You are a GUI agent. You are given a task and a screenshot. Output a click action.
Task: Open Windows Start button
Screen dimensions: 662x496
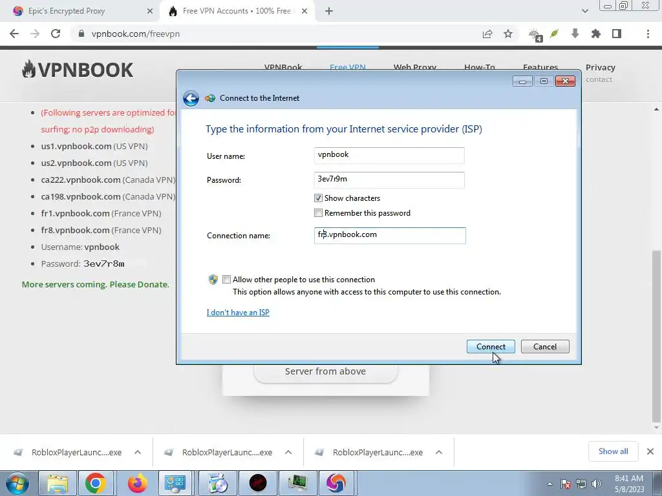click(x=17, y=483)
